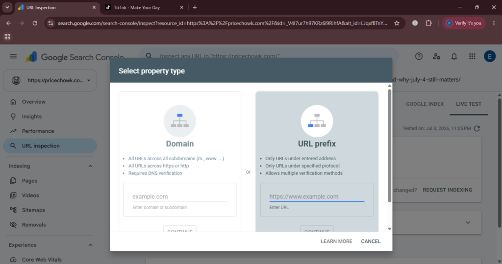502x264 pixels.
Task: Open the Chrome three-dot menu
Action: [x=494, y=23]
